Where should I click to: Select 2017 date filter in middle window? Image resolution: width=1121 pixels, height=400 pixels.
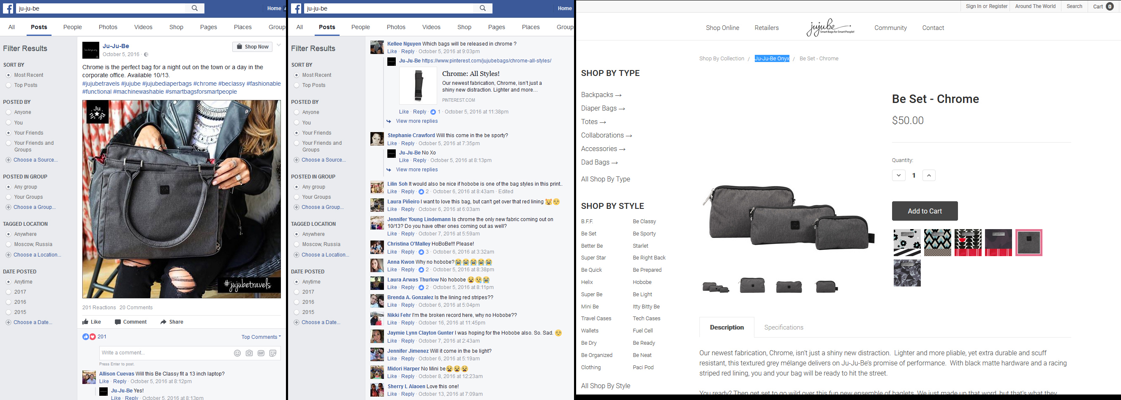tap(297, 292)
